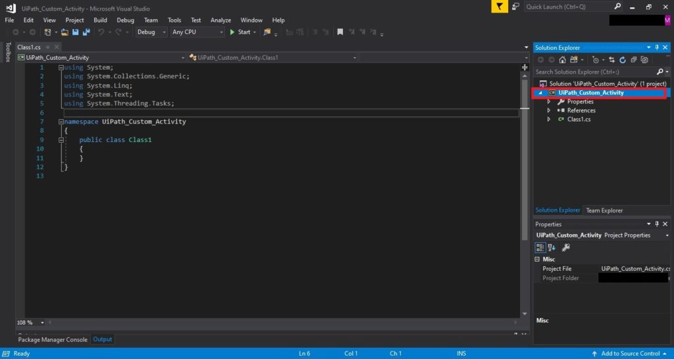Click the Open File folder icon
Image resolution: width=674 pixels, height=359 pixels.
[65, 32]
